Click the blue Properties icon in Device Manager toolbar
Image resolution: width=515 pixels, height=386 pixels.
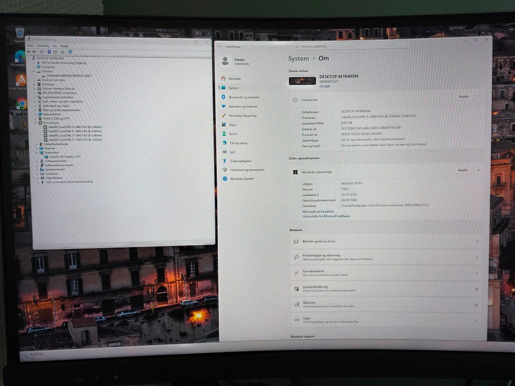point(49,52)
